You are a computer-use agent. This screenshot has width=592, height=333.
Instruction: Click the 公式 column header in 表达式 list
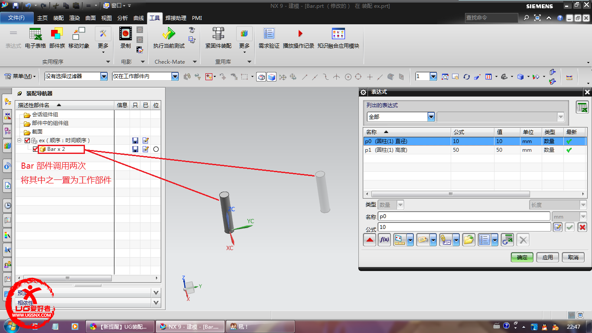point(472,132)
